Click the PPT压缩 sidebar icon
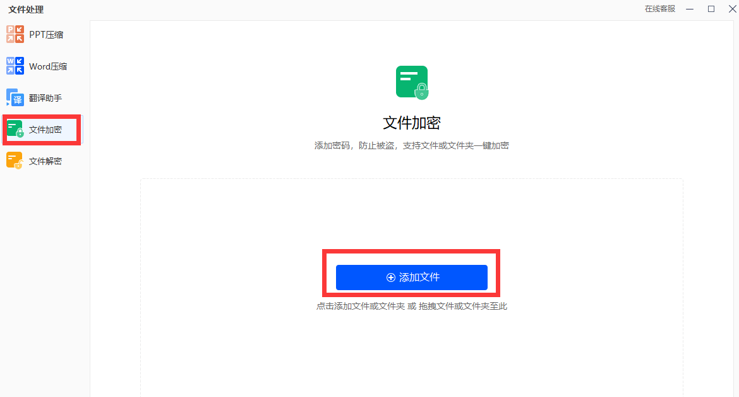 [x=15, y=34]
